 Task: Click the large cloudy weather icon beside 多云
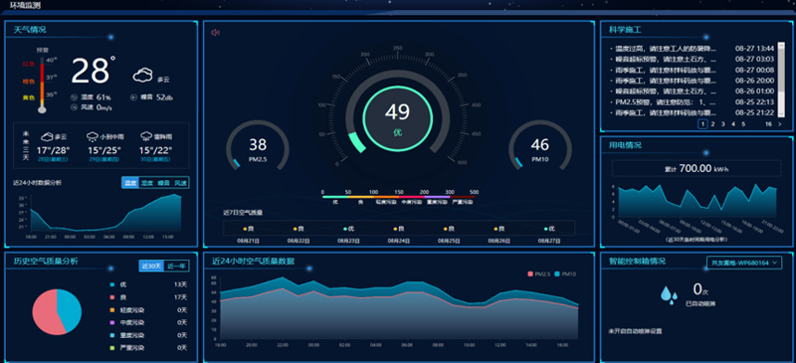click(142, 76)
